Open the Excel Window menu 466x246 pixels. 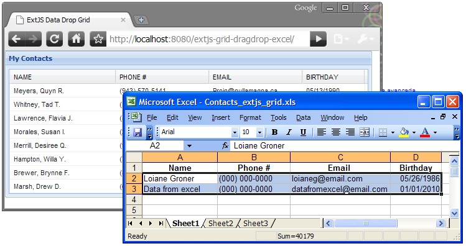[332, 117]
